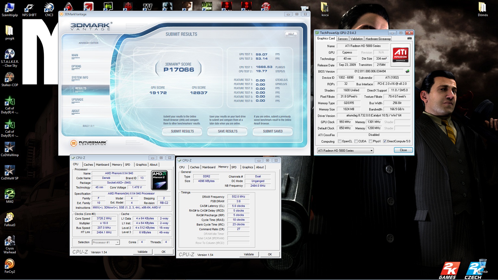Open the Mainboard tab in the CPU-Z window showing processor details

[102, 165]
